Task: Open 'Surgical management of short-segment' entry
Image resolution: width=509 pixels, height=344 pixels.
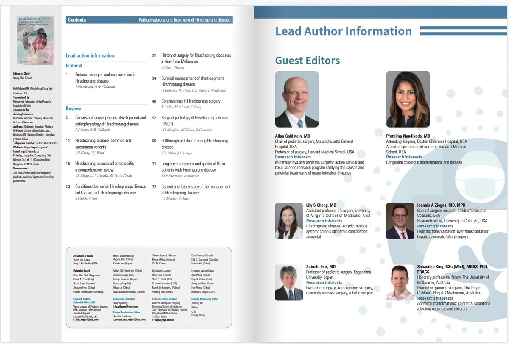Action: [x=192, y=81]
